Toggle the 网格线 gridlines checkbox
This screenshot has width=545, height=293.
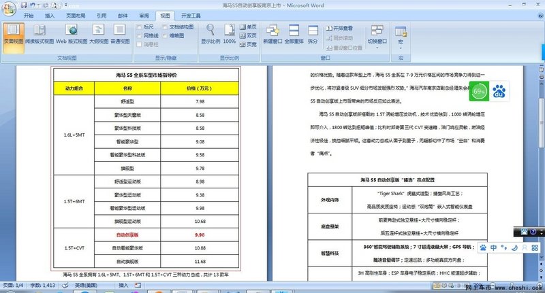tap(139, 36)
